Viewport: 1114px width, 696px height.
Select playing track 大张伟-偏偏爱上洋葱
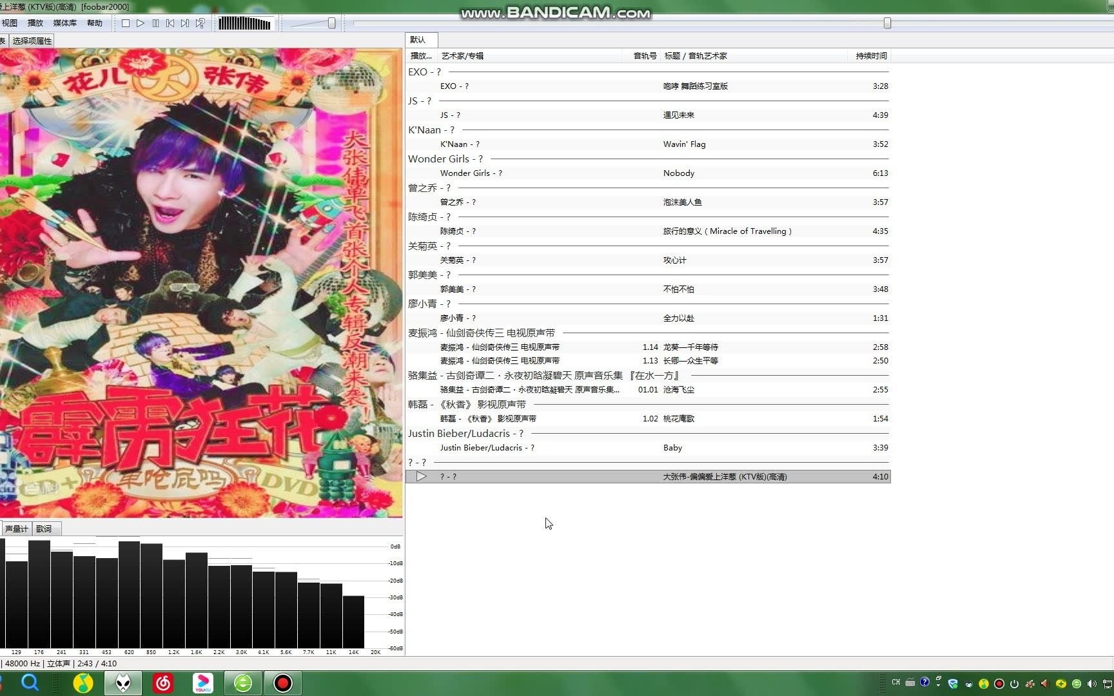pyautogui.click(x=648, y=477)
